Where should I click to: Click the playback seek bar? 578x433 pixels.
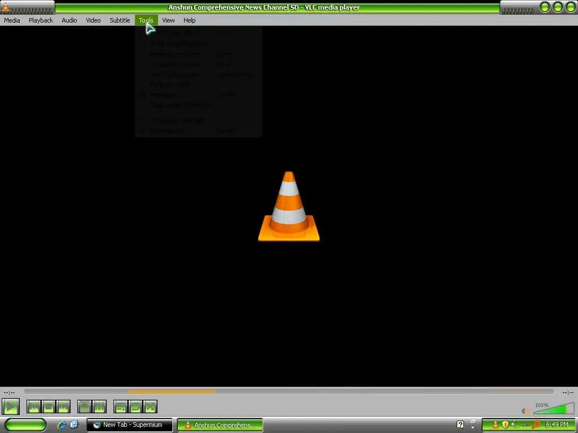pos(288,392)
